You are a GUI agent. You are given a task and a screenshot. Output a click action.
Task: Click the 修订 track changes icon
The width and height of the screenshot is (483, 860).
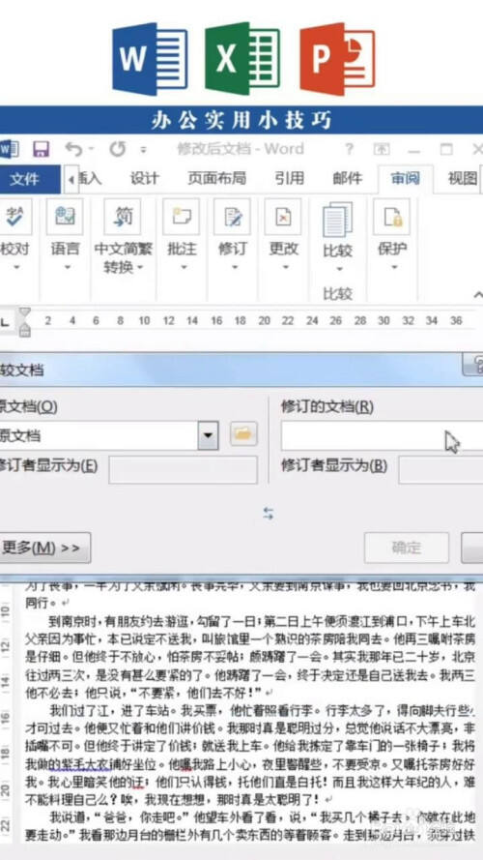(x=232, y=218)
